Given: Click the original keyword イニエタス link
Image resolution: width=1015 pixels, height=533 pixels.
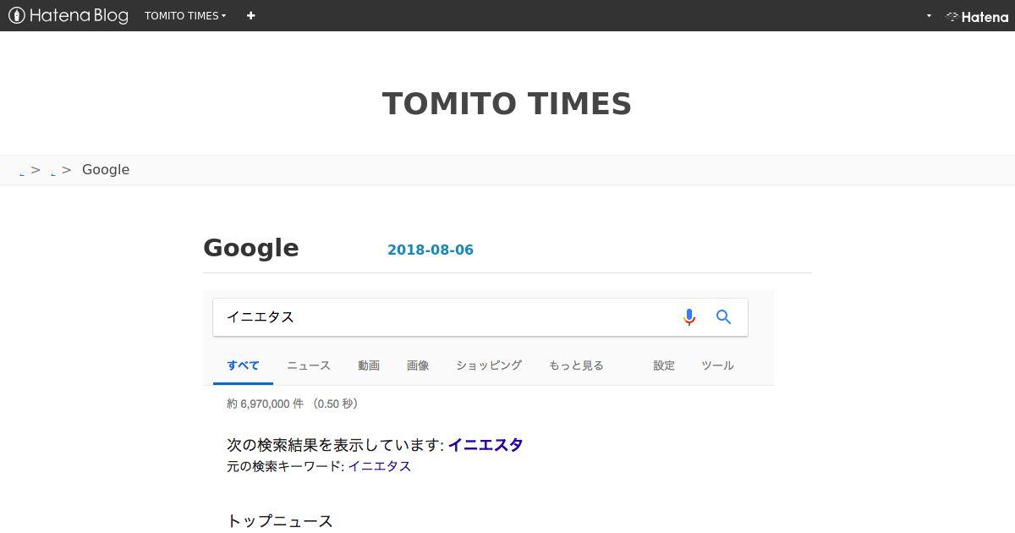Looking at the screenshot, I should point(380,466).
